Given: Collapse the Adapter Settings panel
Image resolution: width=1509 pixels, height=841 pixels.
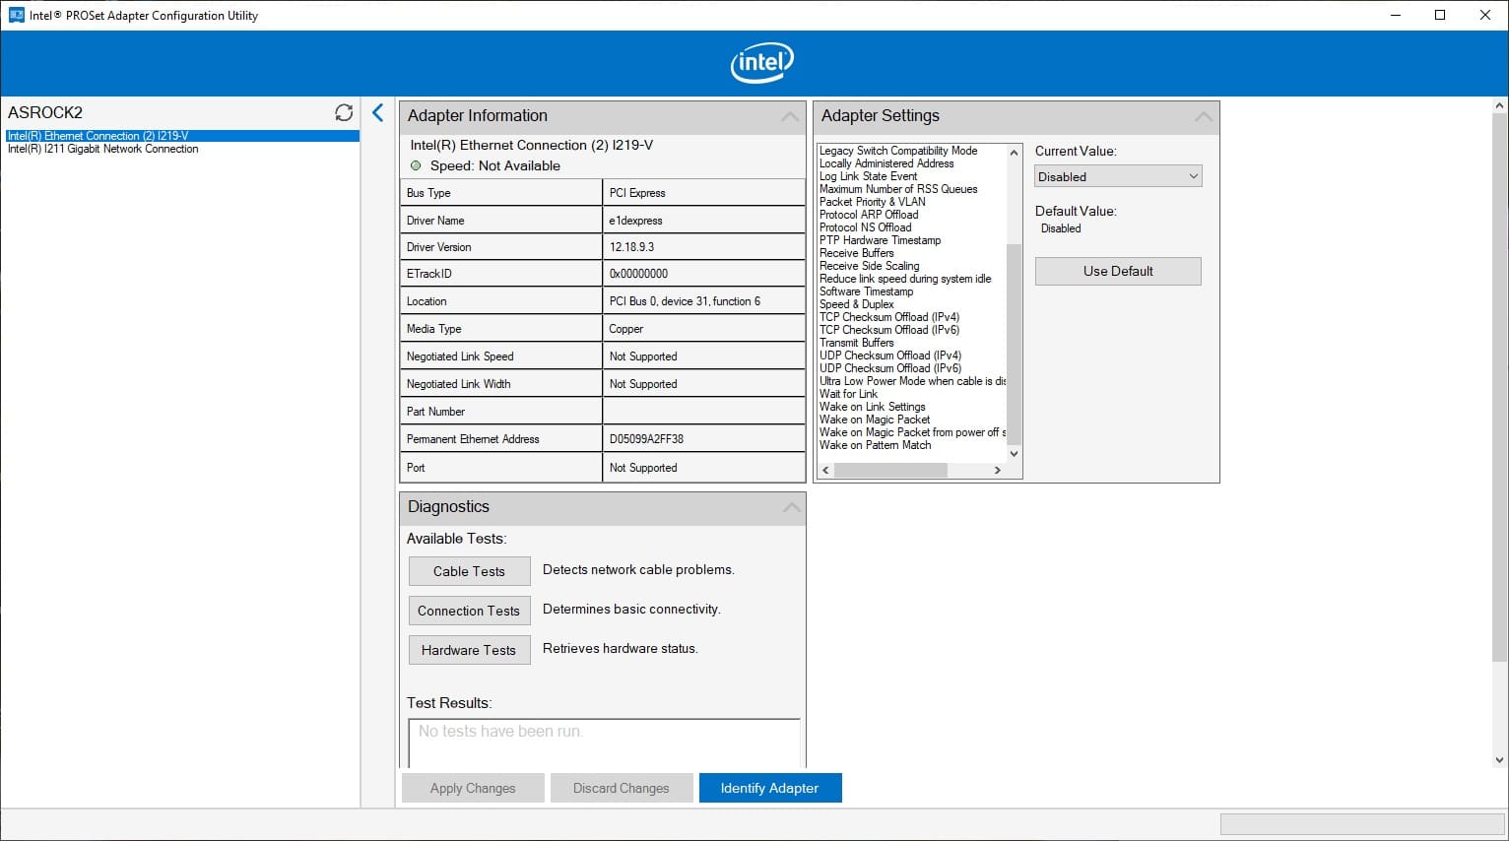Looking at the screenshot, I should pyautogui.click(x=1203, y=116).
